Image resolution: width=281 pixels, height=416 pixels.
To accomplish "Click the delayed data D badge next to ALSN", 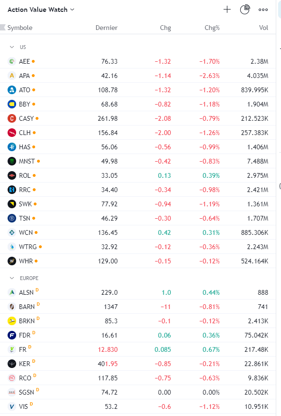I will [x=37, y=290].
